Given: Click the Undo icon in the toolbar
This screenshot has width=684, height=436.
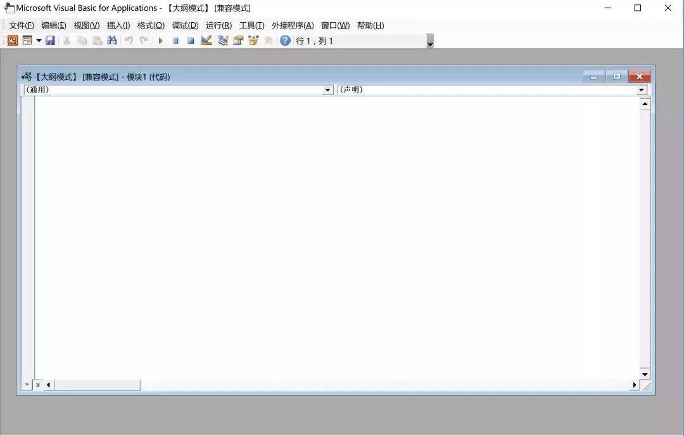Looking at the screenshot, I should coord(128,40).
